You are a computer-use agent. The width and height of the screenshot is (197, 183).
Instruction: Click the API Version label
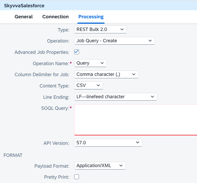(x=56, y=143)
